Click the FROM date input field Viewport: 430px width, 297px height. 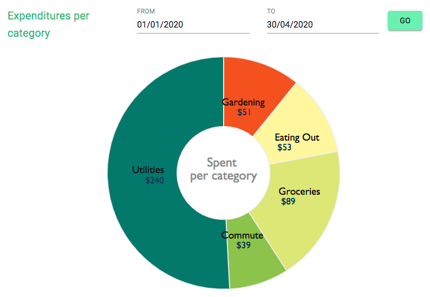pyautogui.click(x=193, y=24)
